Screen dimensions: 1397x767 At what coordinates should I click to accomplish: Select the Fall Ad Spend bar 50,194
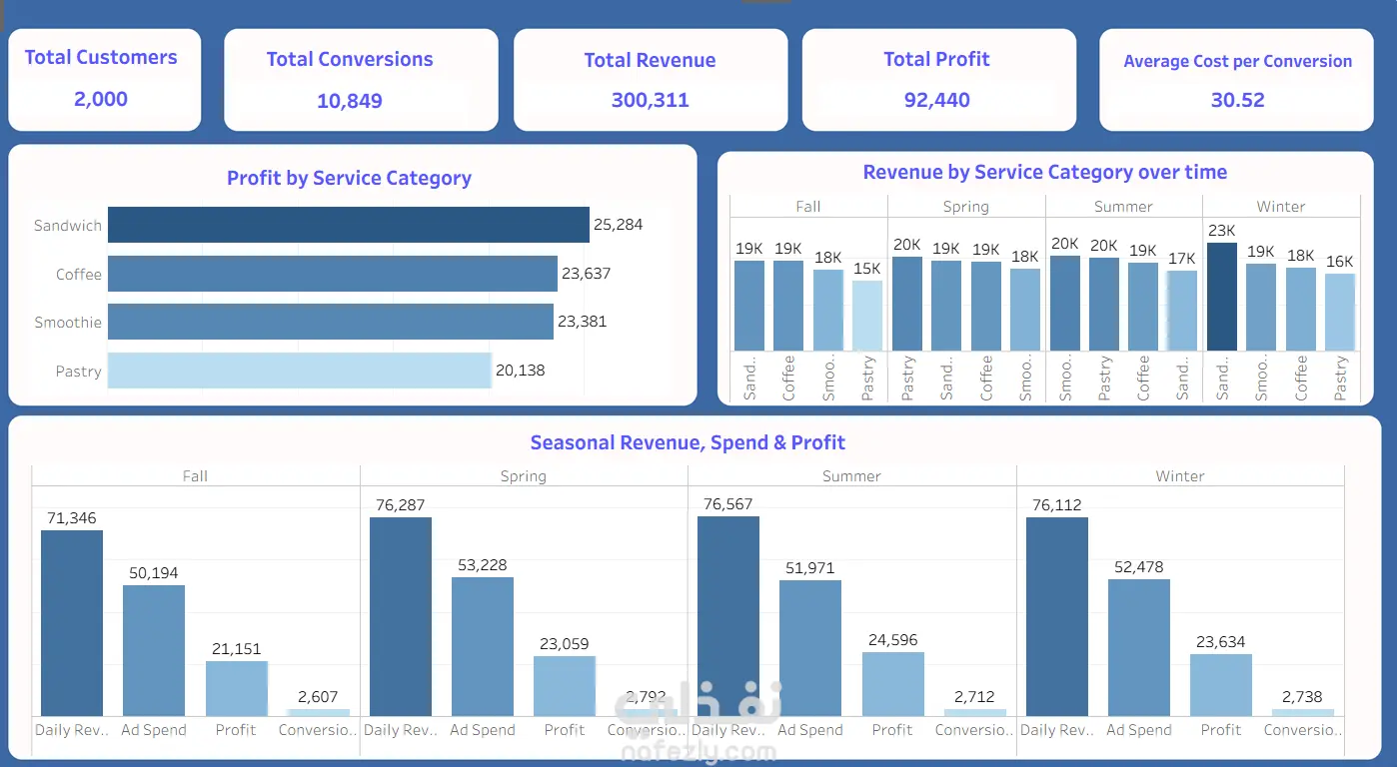[x=154, y=650]
